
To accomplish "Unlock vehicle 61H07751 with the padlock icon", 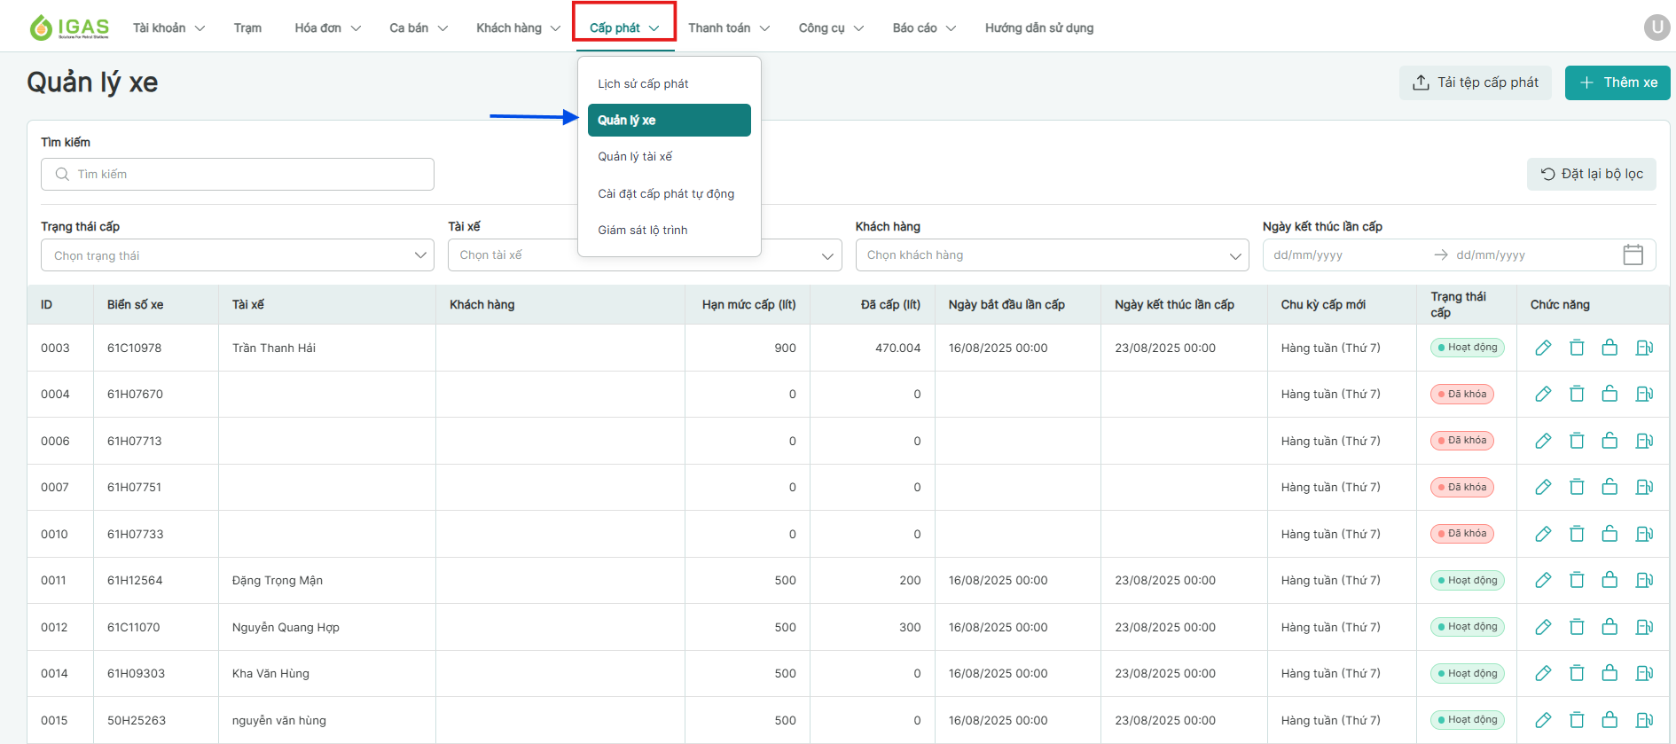I will 1609,487.
